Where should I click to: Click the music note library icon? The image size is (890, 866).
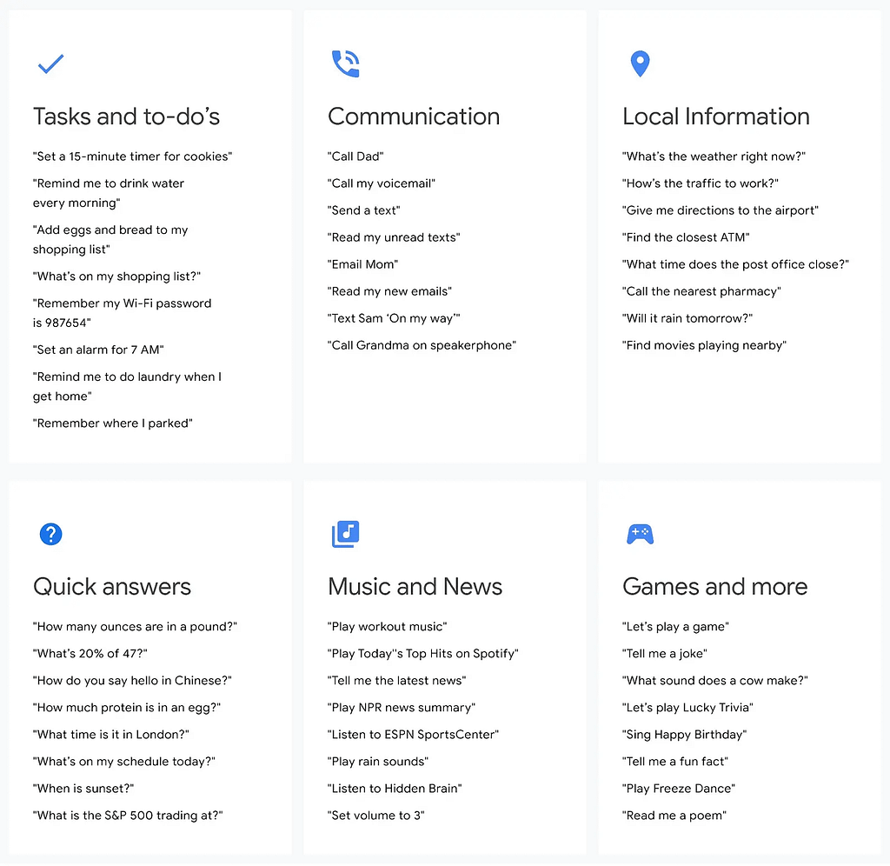pyautogui.click(x=345, y=534)
